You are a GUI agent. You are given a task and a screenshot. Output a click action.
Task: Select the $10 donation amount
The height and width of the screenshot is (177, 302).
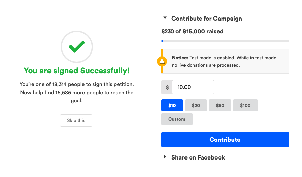[172, 105]
